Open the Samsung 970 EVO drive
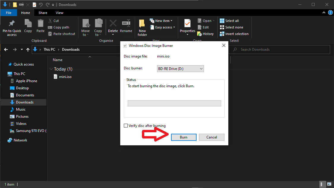 tap(28, 130)
